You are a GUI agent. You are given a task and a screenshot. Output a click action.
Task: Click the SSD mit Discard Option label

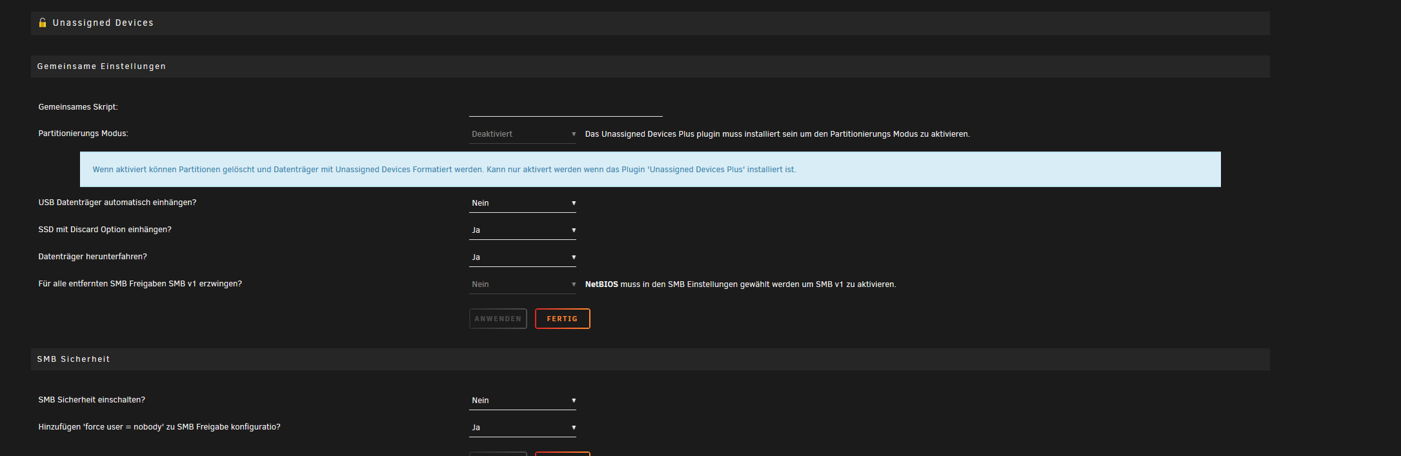[105, 230]
